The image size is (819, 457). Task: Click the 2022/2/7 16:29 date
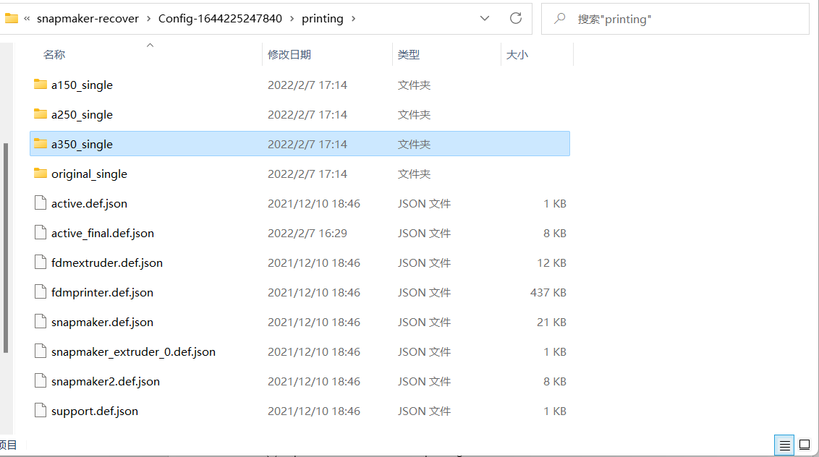pos(307,233)
